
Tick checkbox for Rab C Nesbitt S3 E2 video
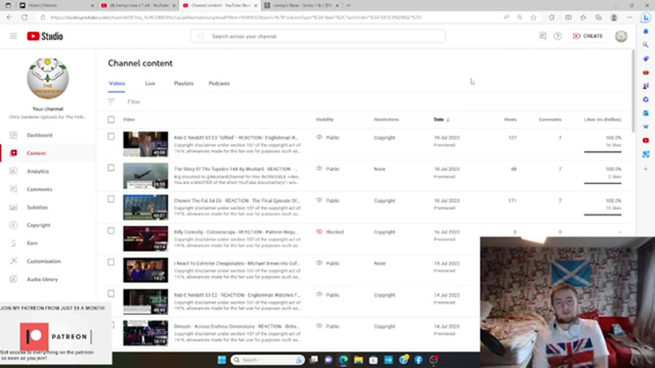click(x=111, y=293)
